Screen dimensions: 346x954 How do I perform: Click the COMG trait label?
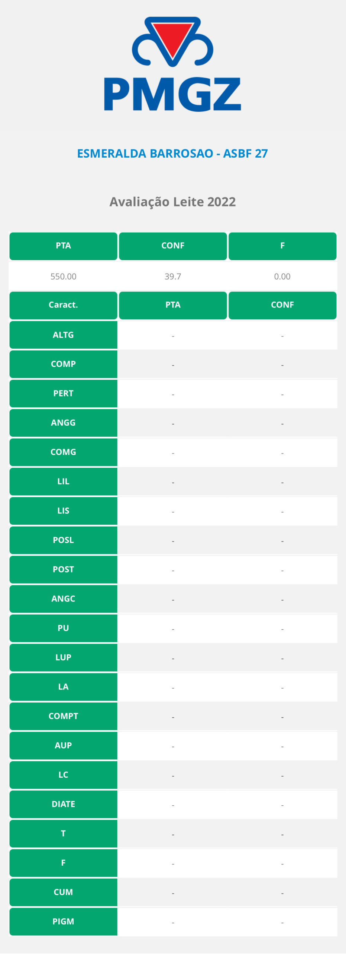63,452
